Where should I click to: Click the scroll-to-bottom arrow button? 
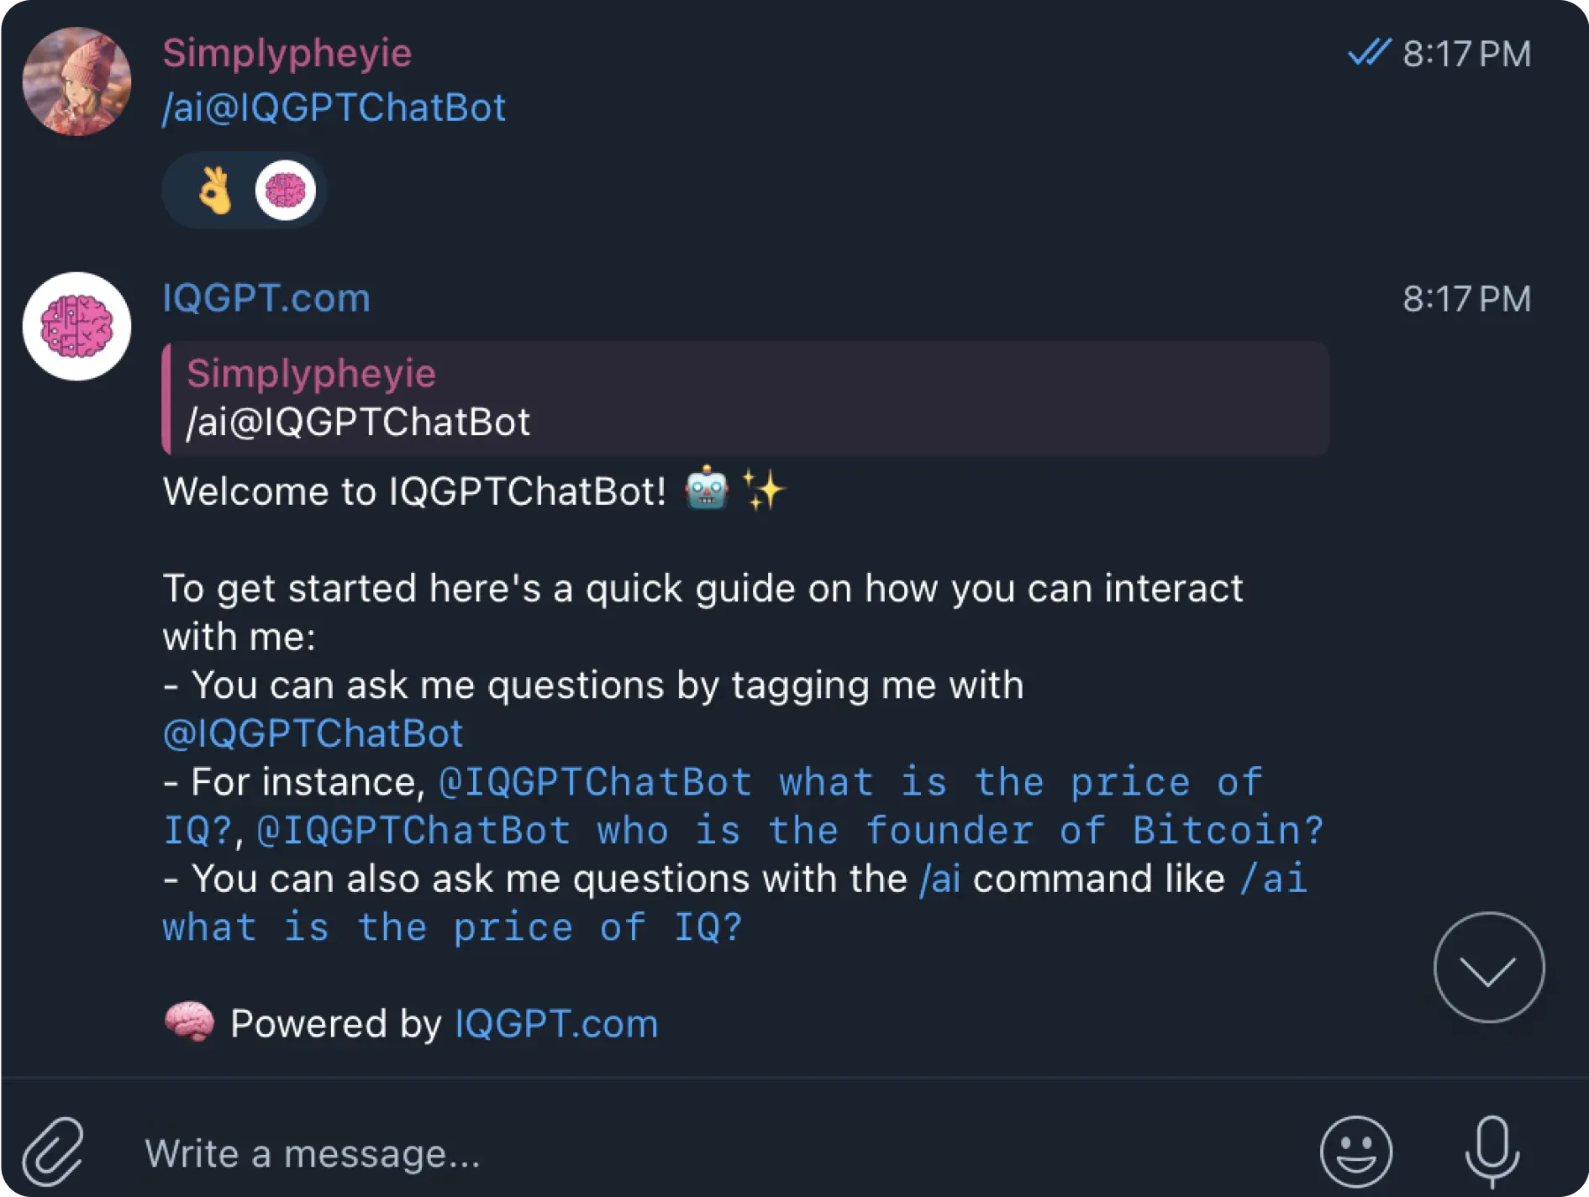(x=1488, y=968)
